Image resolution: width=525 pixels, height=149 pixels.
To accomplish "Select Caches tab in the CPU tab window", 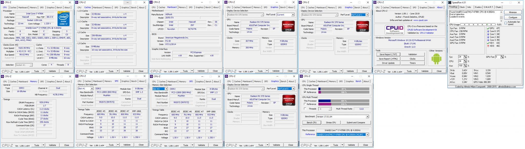I will click(x=13, y=7).
